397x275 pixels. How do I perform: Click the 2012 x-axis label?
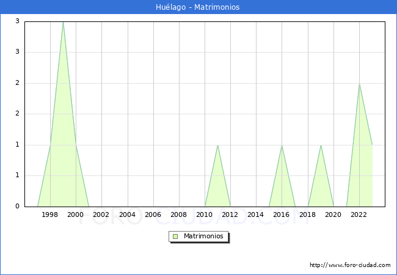tap(230, 215)
